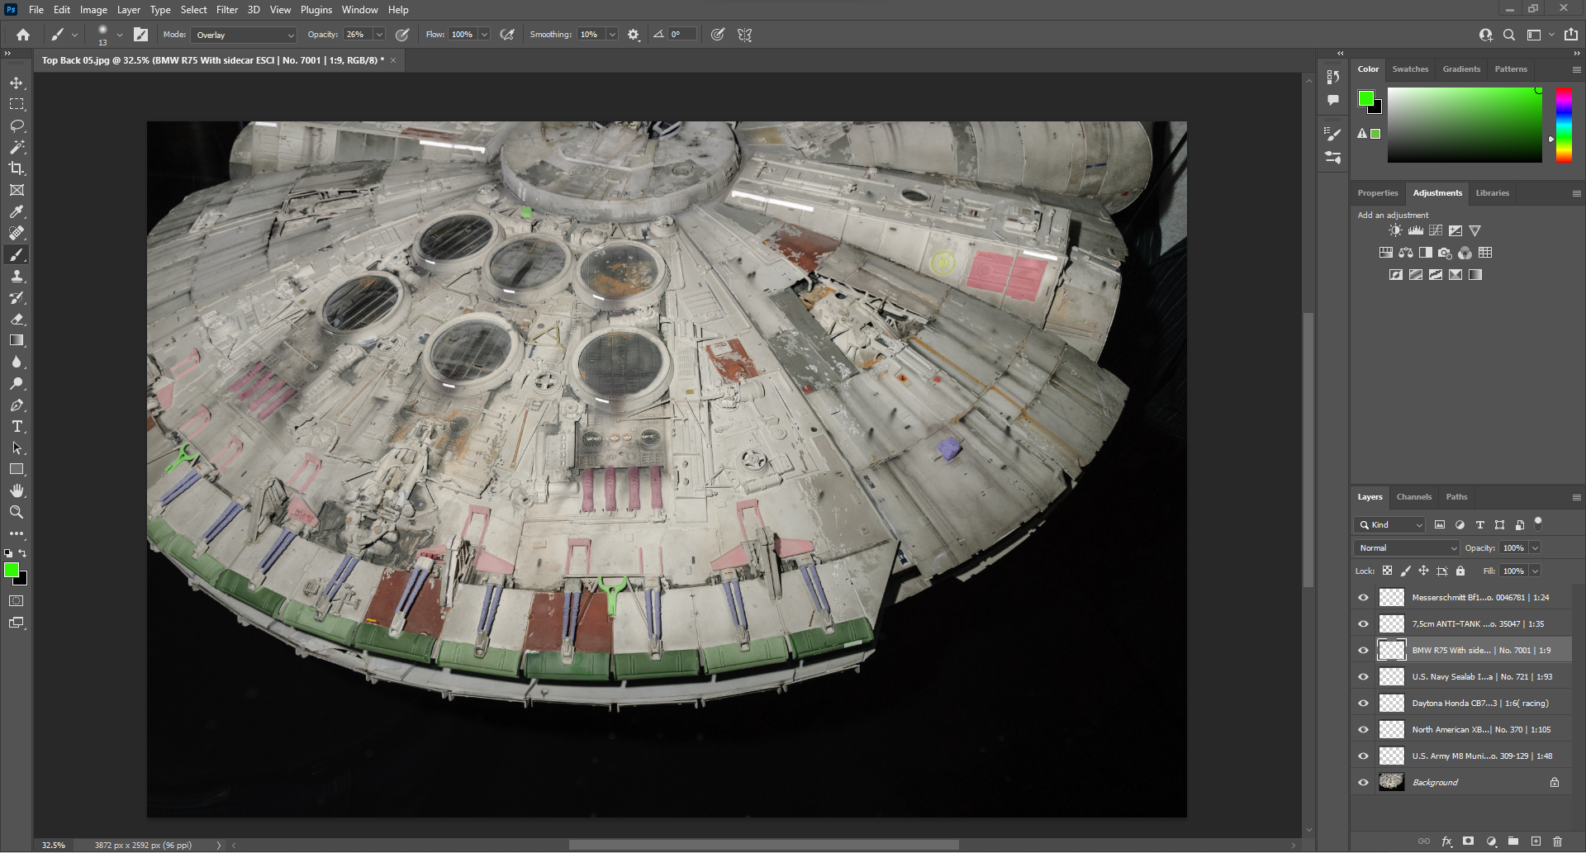The height and width of the screenshot is (853, 1586).
Task: Select the Frame tool
Action: click(17, 190)
